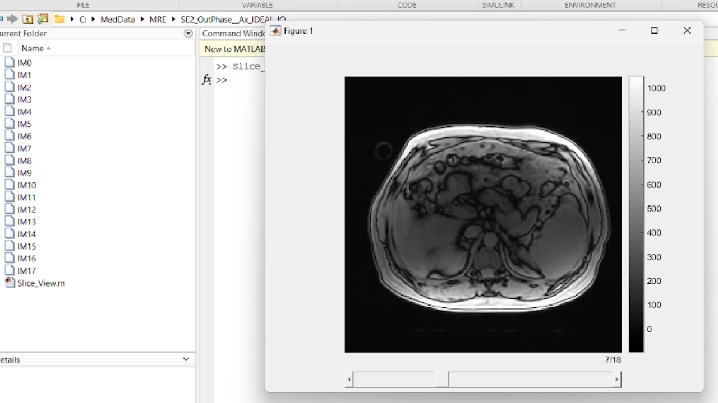
Task: Click the MATLAB logo in Figure 1 title
Action: 275,31
